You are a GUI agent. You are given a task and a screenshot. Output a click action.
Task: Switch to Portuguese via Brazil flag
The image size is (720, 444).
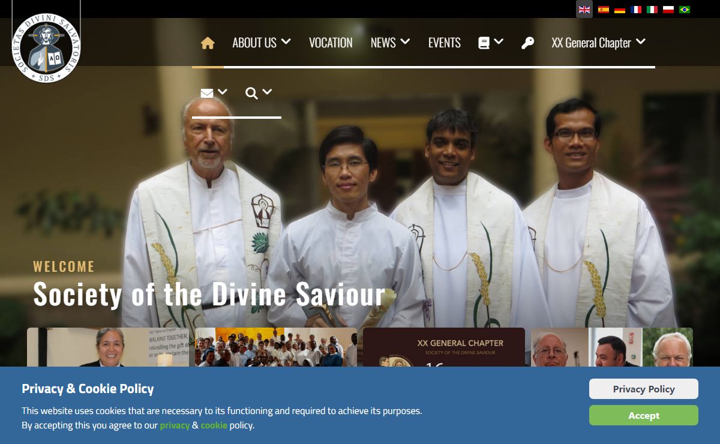tap(685, 10)
